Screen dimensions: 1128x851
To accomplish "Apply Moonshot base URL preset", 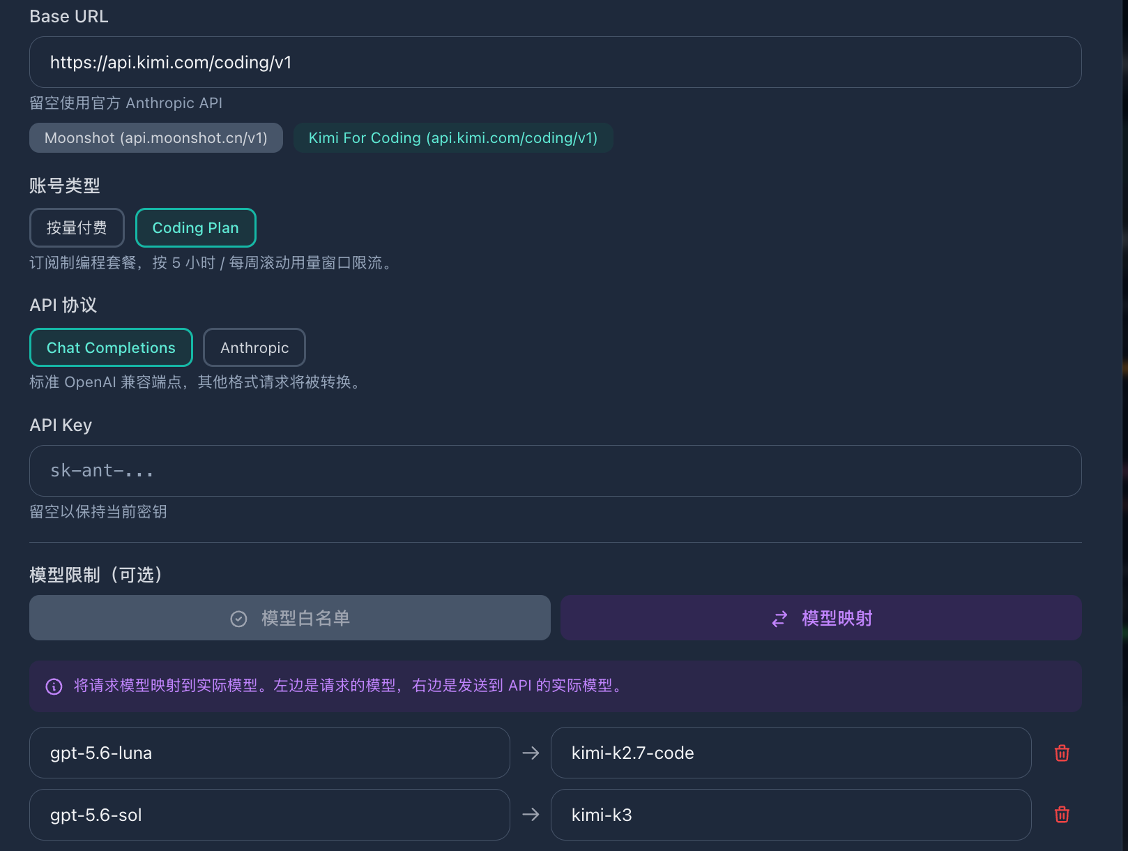I will tap(156, 137).
